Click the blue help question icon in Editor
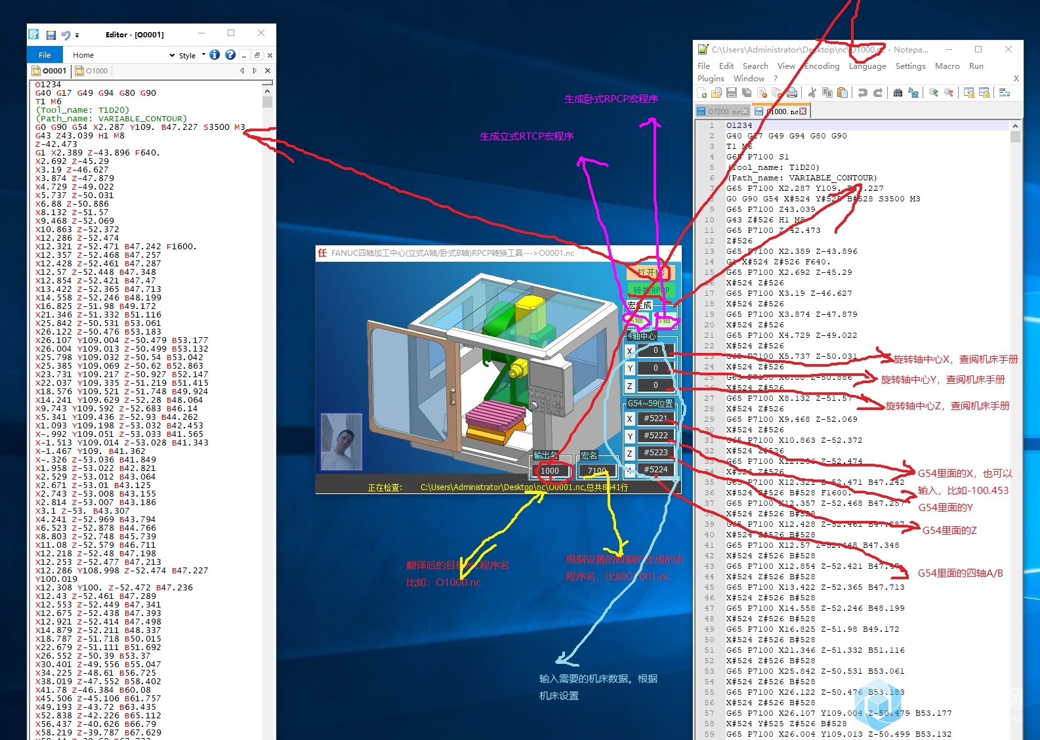The width and height of the screenshot is (1040, 740). pos(230,55)
